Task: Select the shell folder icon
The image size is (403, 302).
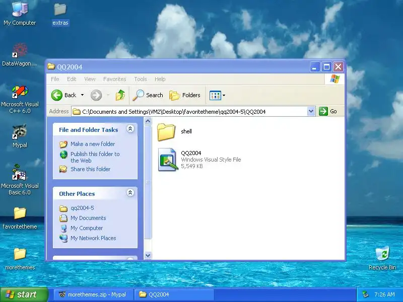Action: pyautogui.click(x=166, y=132)
